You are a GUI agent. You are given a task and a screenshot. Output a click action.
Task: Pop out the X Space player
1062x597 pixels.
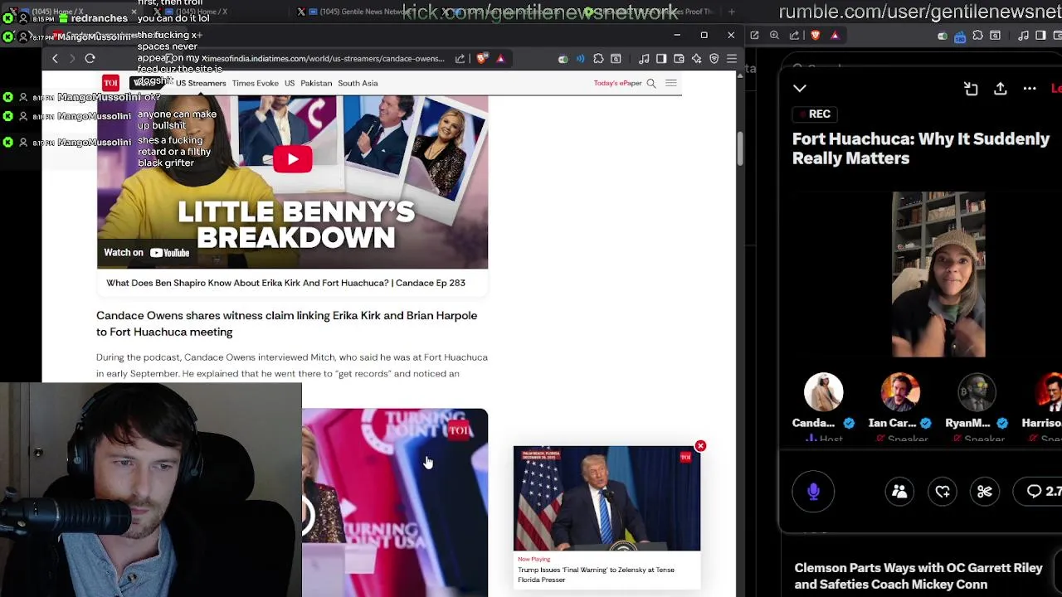[971, 89]
